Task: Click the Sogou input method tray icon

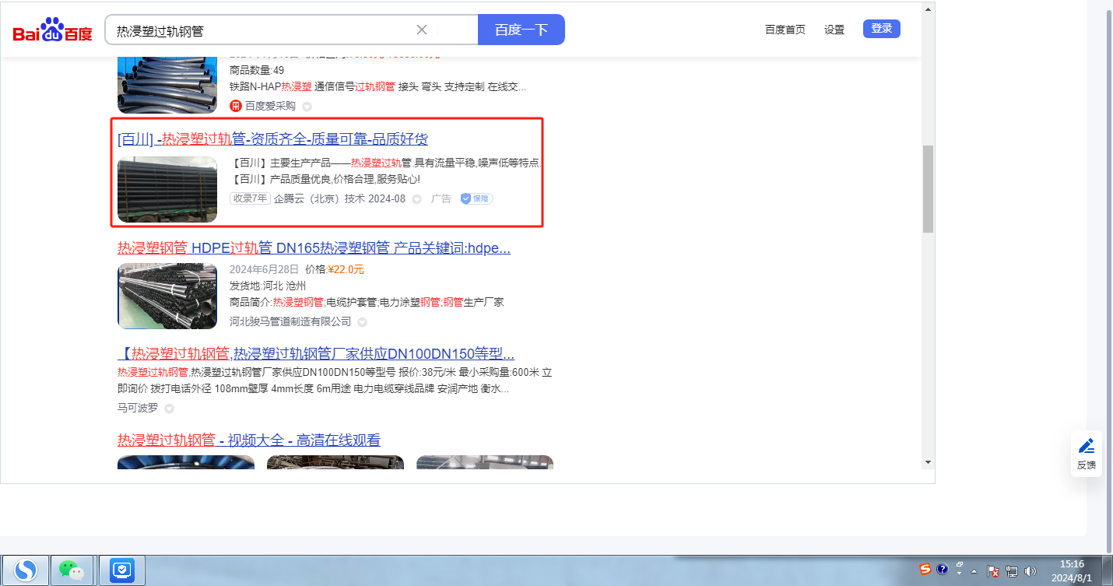Action: click(925, 569)
